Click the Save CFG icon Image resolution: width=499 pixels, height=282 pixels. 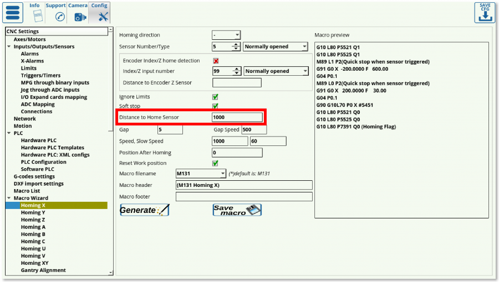pyautogui.click(x=485, y=12)
